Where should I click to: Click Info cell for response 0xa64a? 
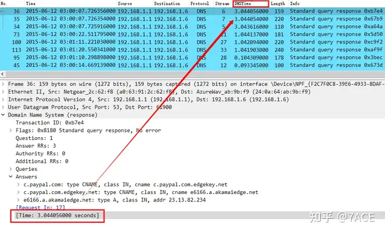click(336, 27)
